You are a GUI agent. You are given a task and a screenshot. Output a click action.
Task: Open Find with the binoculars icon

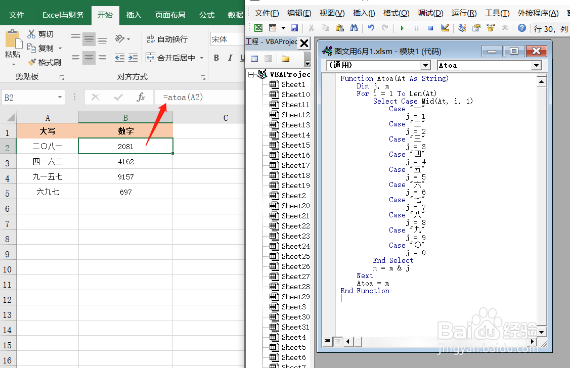coord(354,28)
